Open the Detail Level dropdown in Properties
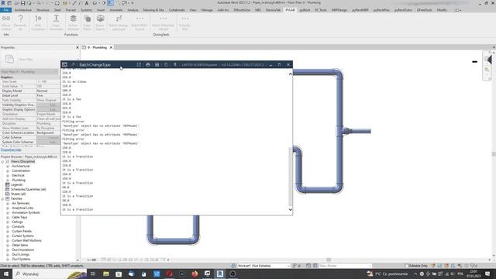The width and height of the screenshot is (496, 279). point(48,95)
